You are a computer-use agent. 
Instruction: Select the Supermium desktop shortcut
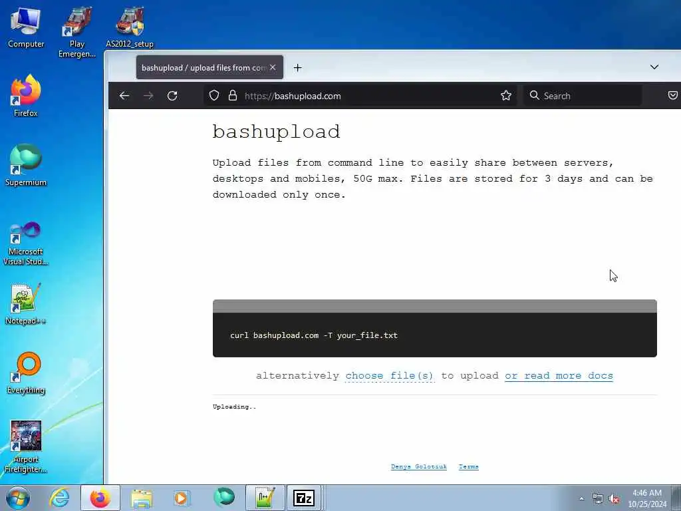tap(26, 165)
